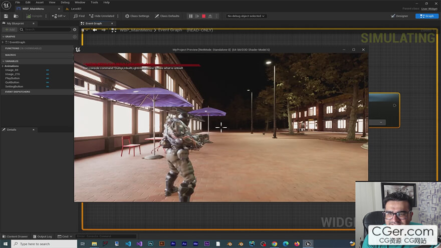This screenshot has height=248, width=441.
Task: Open the Diff dropdown
Action: coord(59,16)
